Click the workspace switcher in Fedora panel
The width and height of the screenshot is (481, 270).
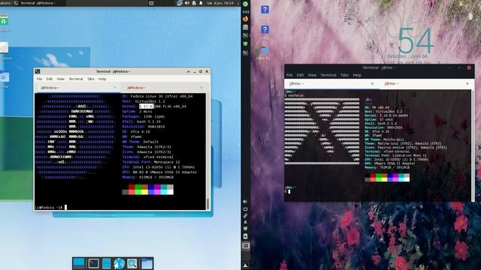pos(151,3)
